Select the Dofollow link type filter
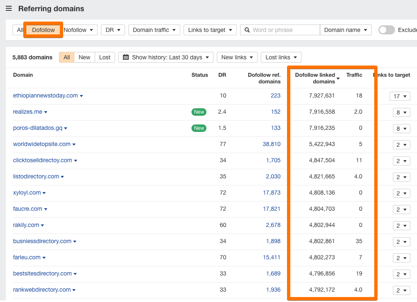417x302 pixels. pos(43,30)
